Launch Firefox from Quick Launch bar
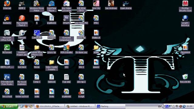Viewport: 194px width, 109px height. [26, 106]
